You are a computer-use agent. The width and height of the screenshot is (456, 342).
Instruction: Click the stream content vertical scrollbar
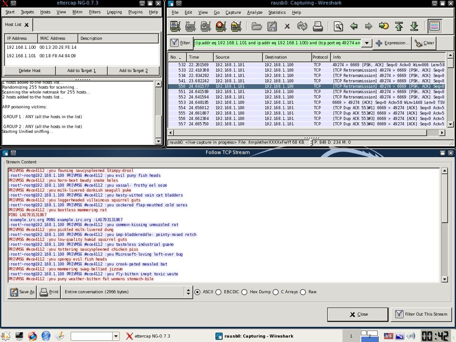[x=445, y=225]
